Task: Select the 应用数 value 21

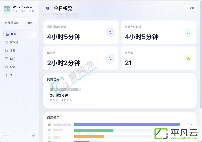Action: pyautogui.click(x=128, y=63)
